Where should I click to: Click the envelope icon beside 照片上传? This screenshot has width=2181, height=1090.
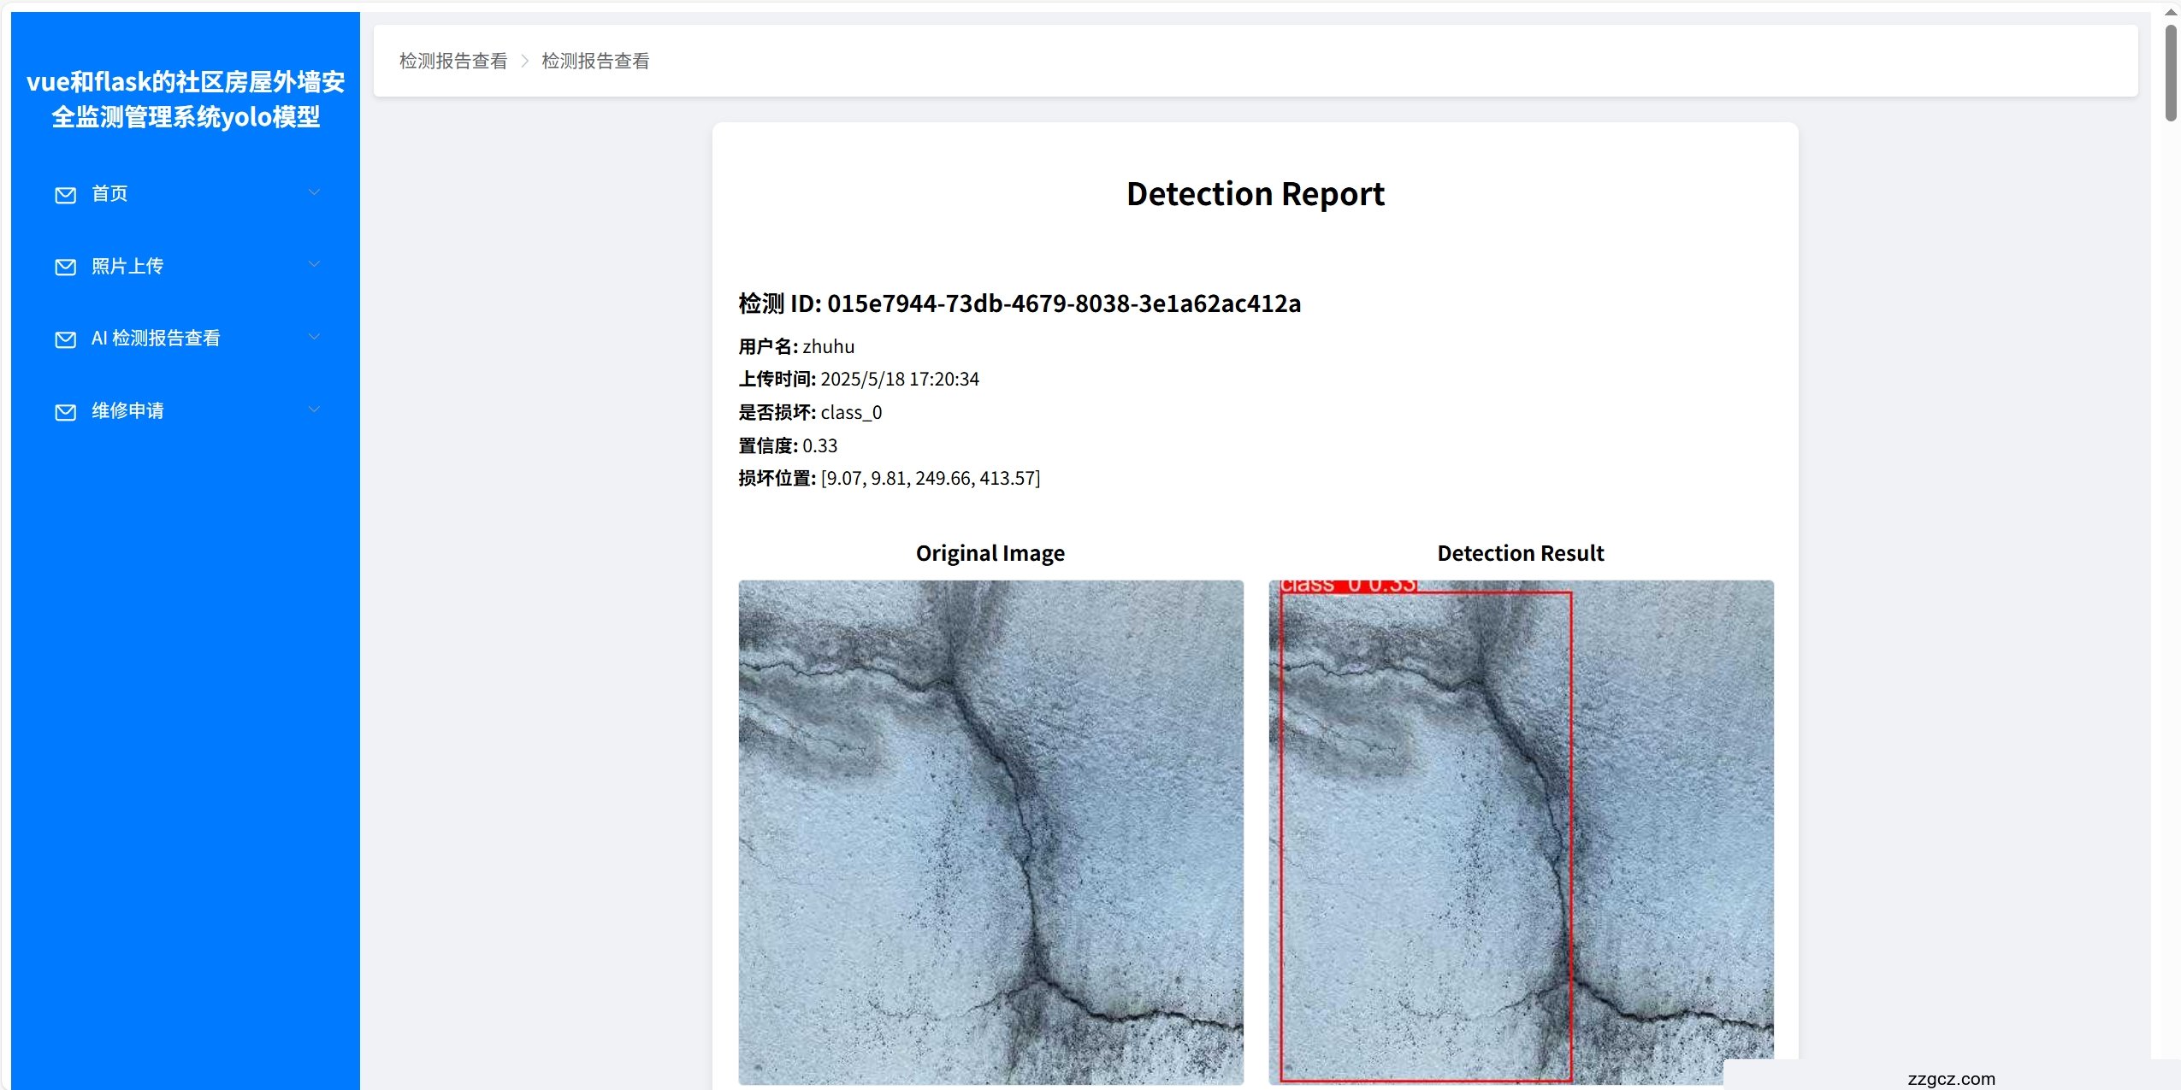pyautogui.click(x=66, y=267)
